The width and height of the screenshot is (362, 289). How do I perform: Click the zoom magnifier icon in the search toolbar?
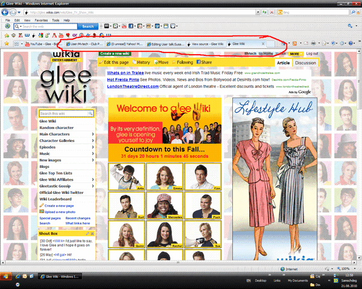tap(350, 26)
